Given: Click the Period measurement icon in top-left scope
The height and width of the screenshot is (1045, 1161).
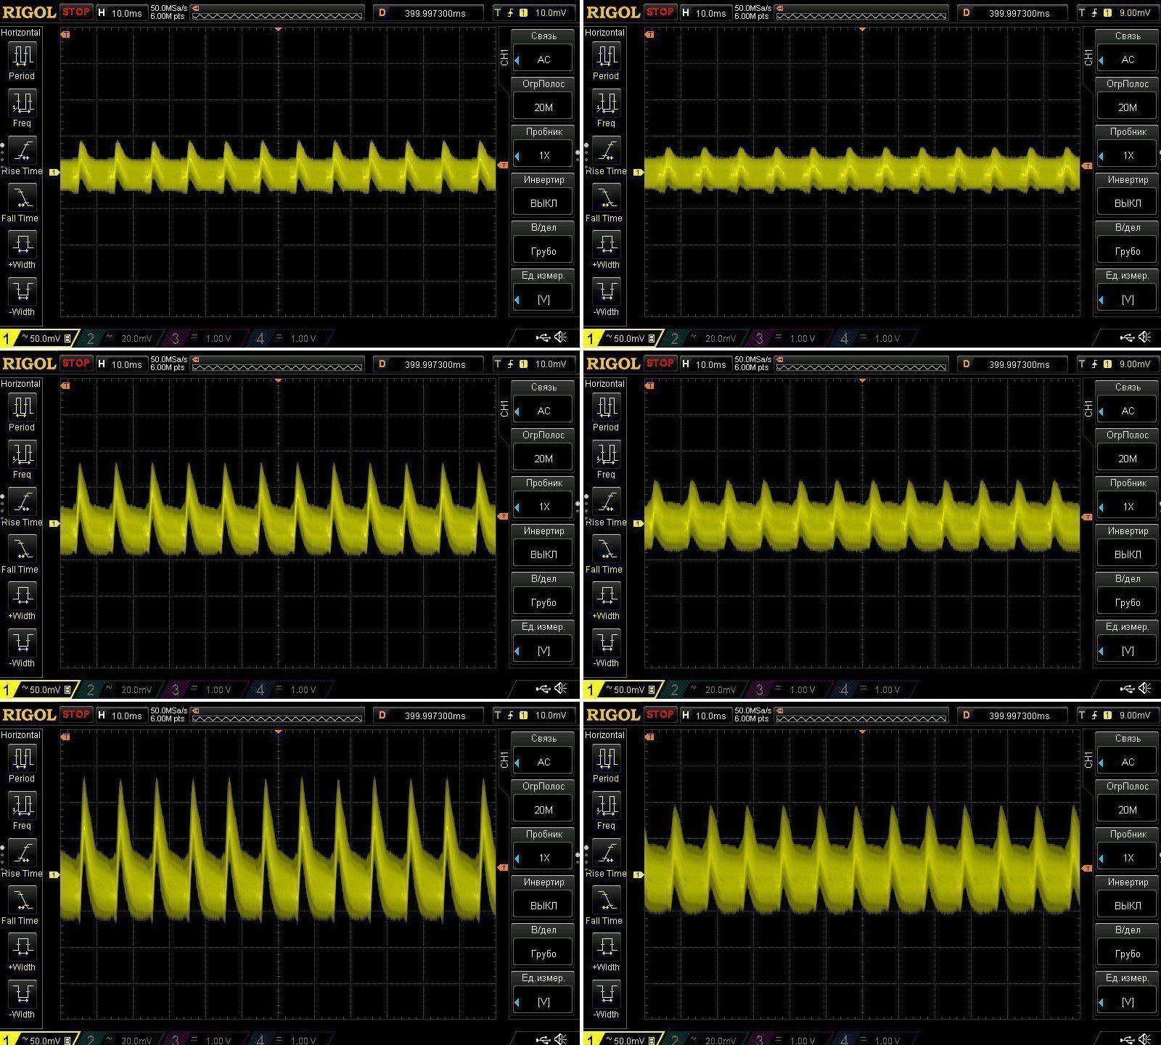Looking at the screenshot, I should (x=22, y=56).
